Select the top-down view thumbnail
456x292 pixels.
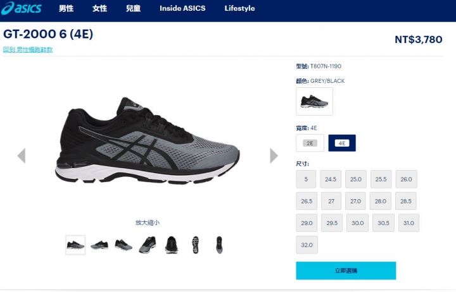click(219, 245)
